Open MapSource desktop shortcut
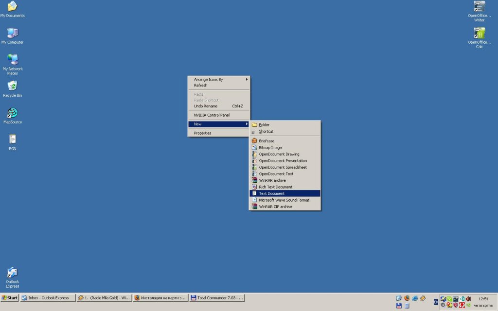The image size is (498, 311). tap(12, 113)
